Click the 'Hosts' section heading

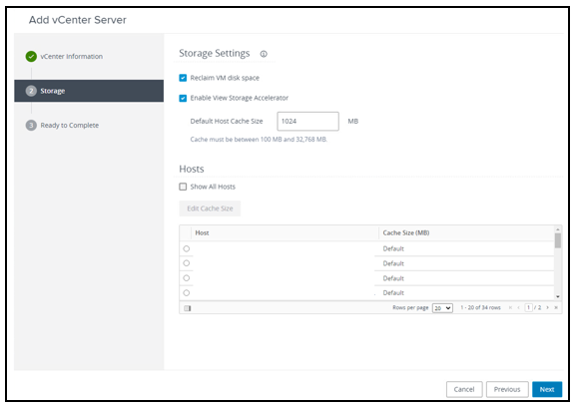[x=192, y=169]
